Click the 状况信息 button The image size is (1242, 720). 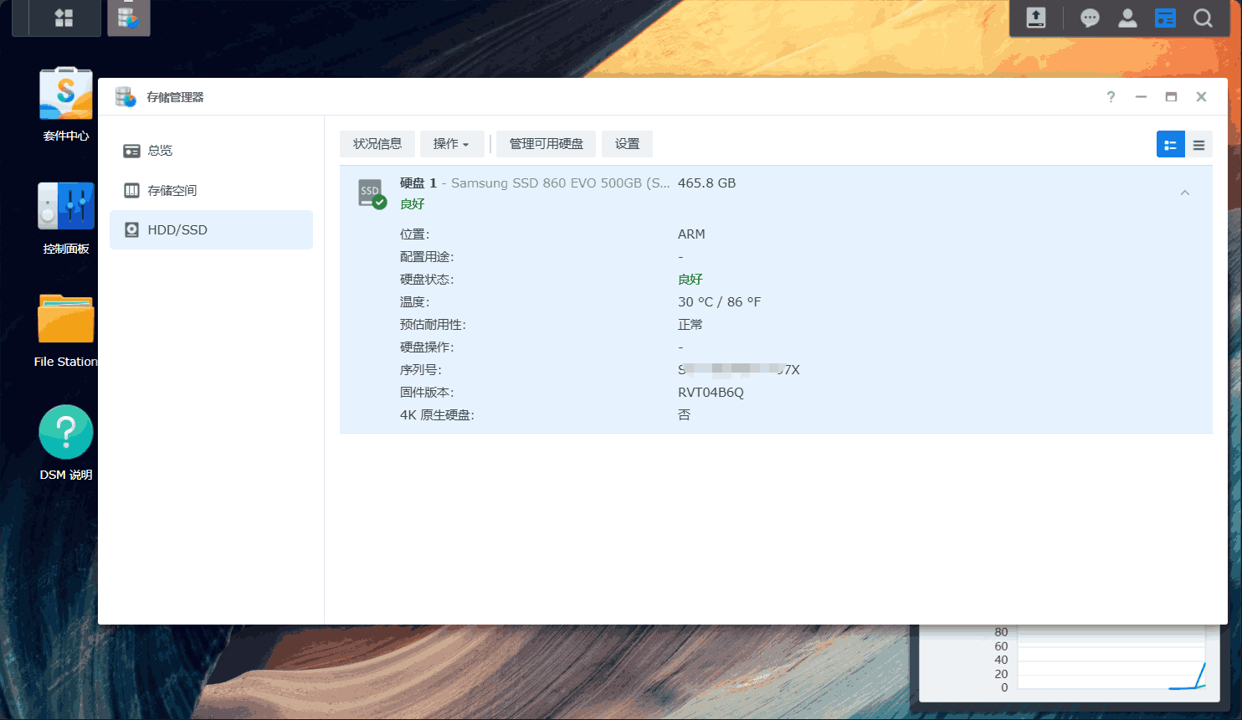tap(377, 144)
